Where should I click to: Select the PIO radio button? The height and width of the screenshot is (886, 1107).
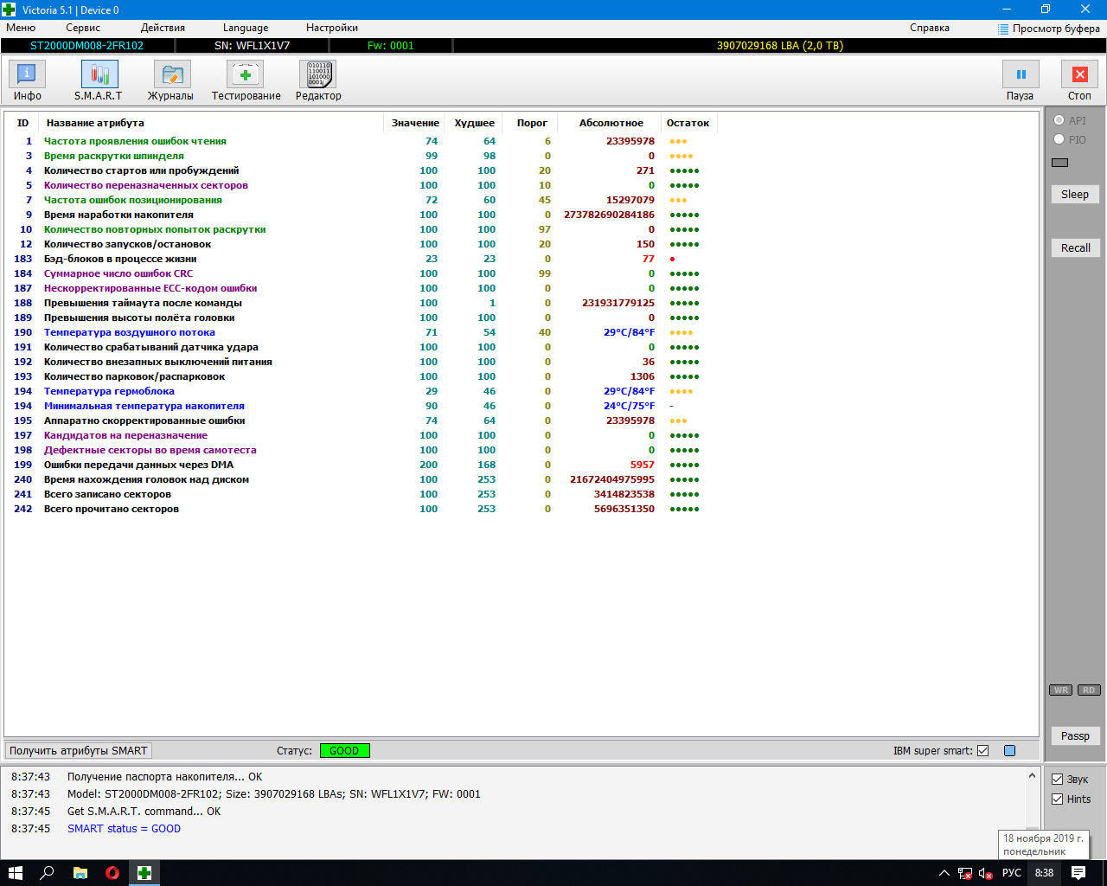(x=1059, y=139)
